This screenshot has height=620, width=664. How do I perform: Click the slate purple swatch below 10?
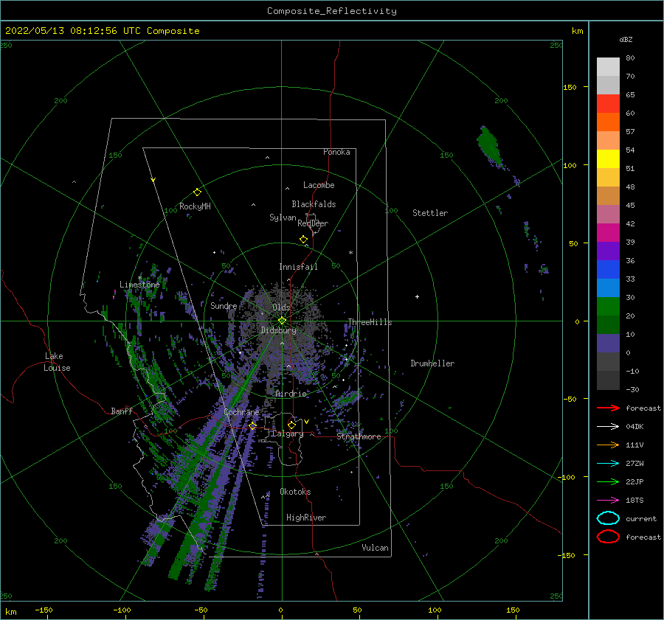608,344
